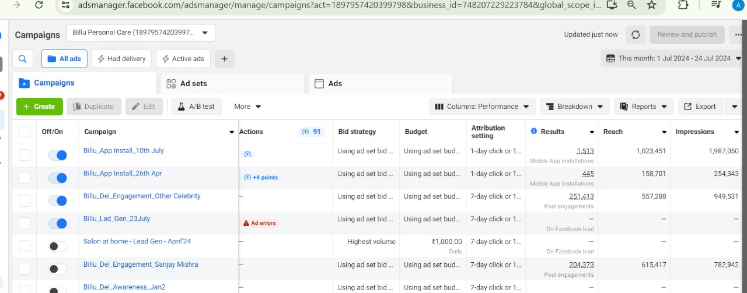Click the browser address bar URL
The width and height of the screenshot is (747, 293).
click(x=327, y=5)
